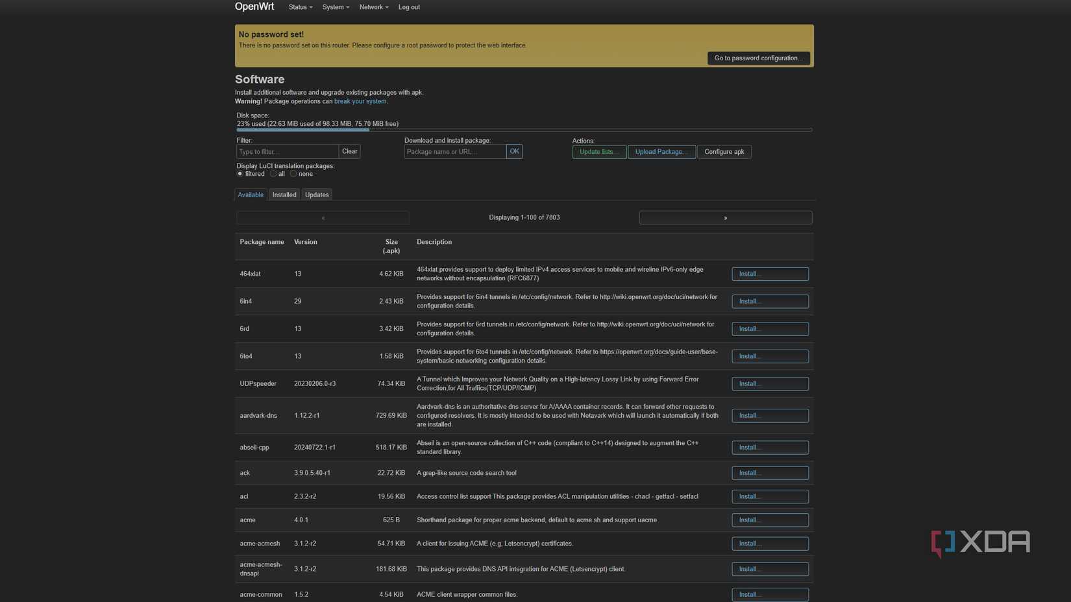Click the 'Description' column header
Screen dimensions: 1071x602
(434, 242)
